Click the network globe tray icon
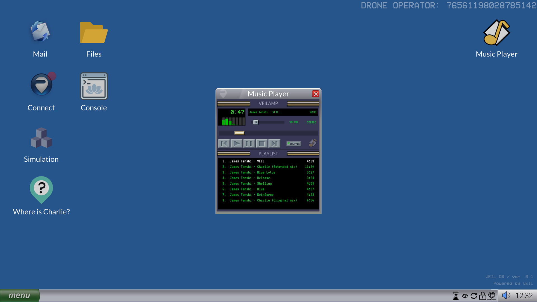537x302 pixels. (492, 296)
